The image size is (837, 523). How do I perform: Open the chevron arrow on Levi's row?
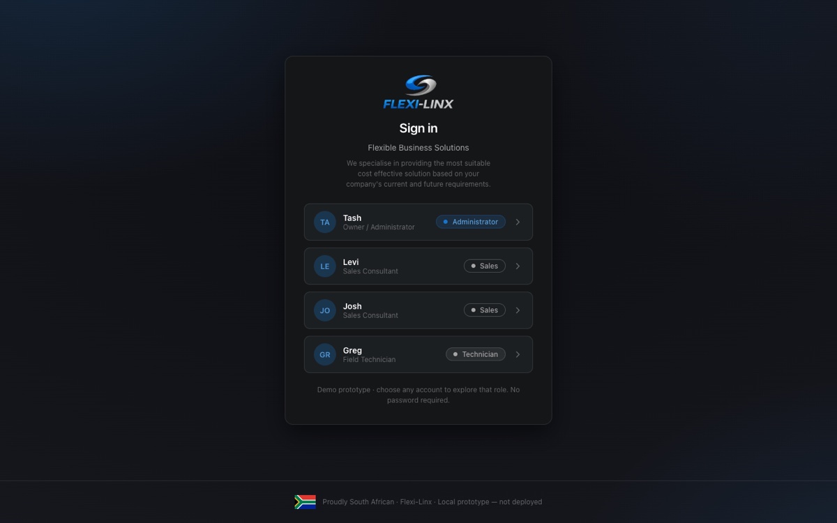(518, 266)
